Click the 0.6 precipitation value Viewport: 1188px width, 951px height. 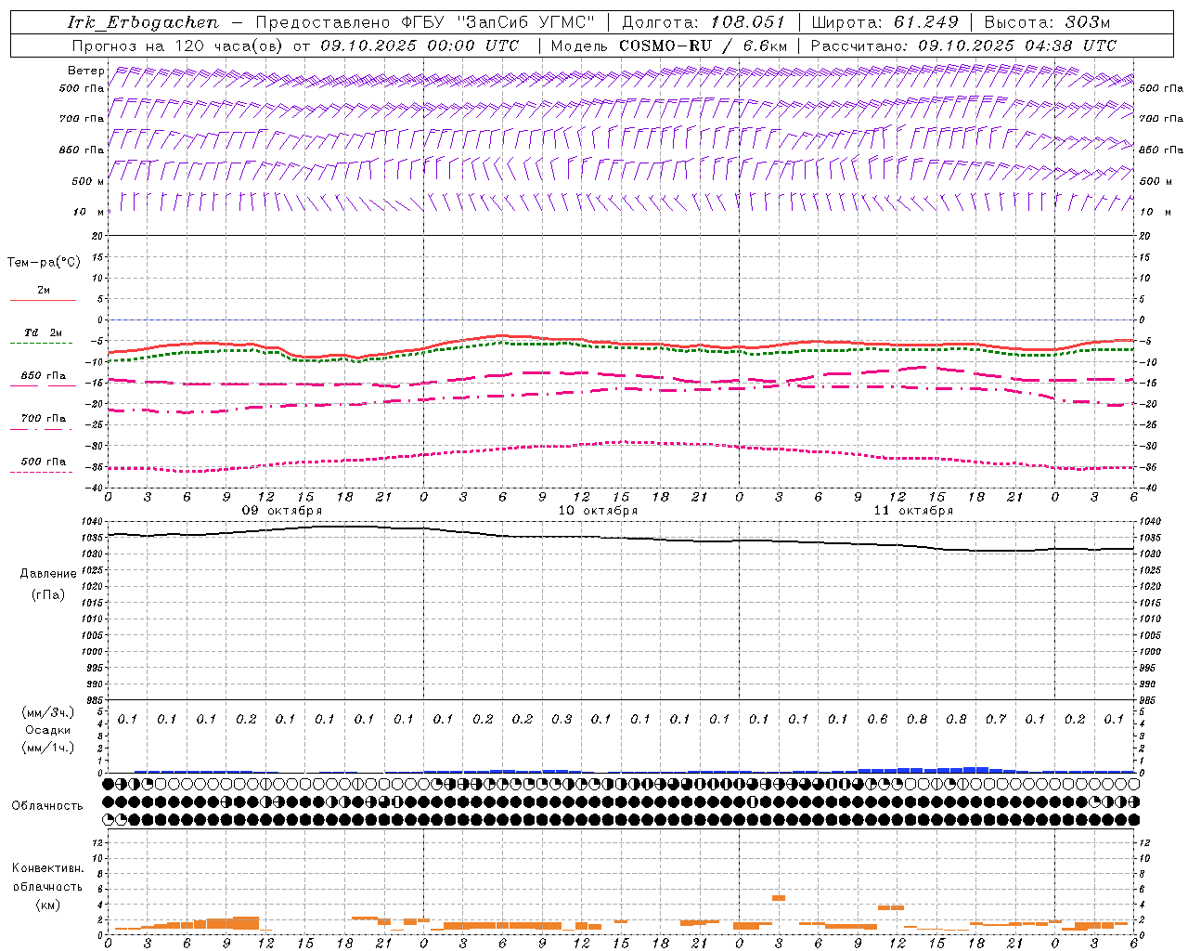click(x=877, y=719)
